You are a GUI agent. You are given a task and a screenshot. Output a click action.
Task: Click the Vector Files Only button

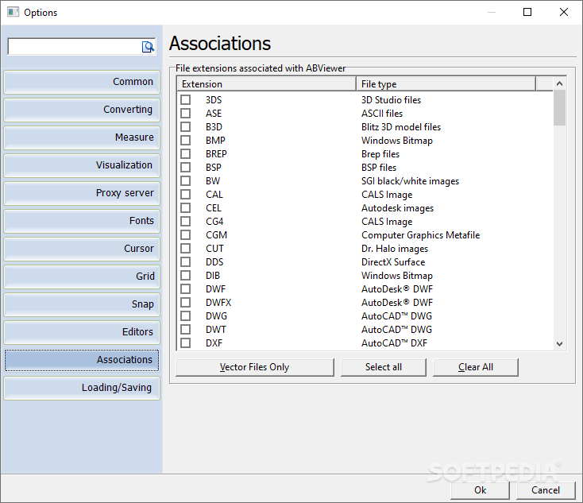point(255,367)
